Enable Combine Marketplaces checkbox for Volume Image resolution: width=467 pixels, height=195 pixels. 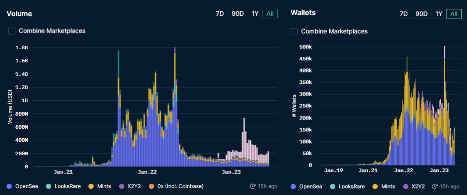click(x=12, y=31)
